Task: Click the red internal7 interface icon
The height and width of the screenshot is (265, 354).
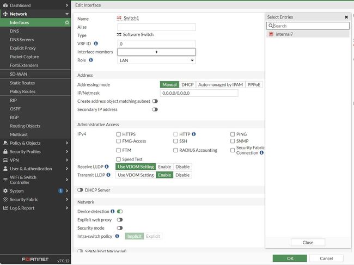Action: (271, 34)
